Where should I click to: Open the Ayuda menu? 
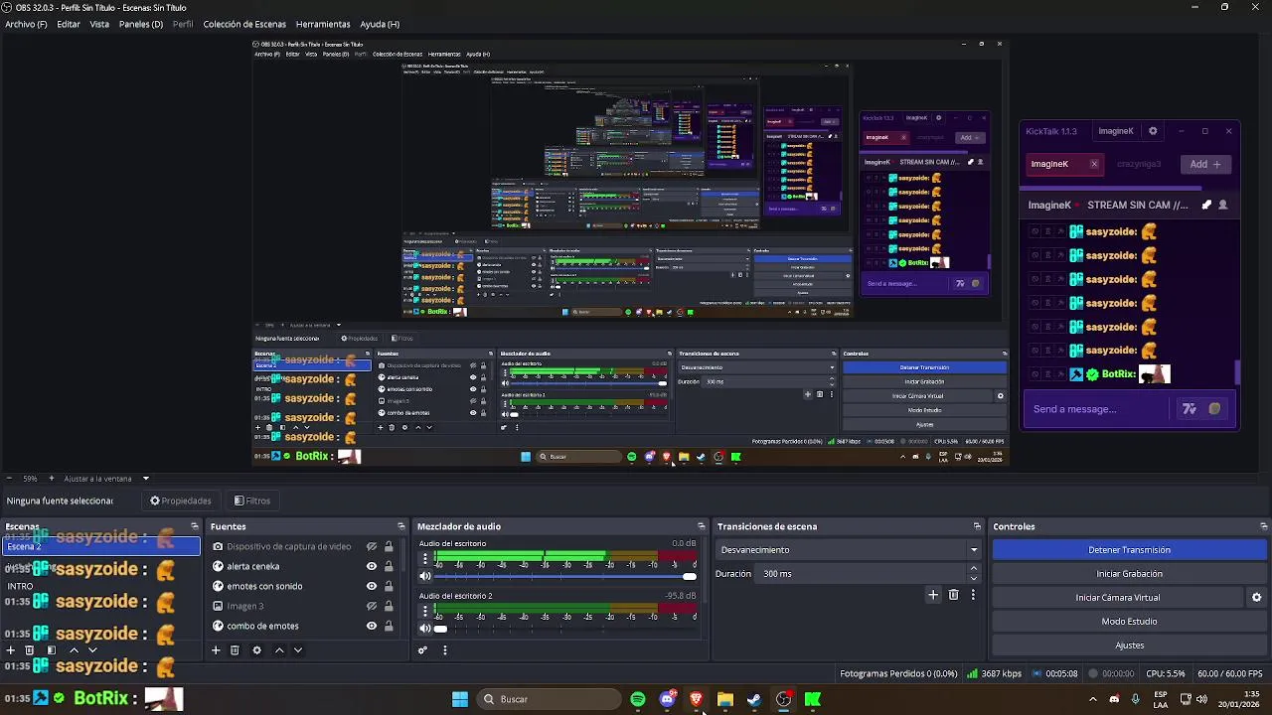click(x=380, y=24)
